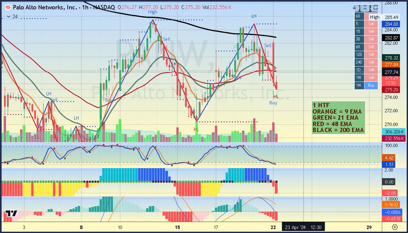Click the 1 HTF EMA legend text box
This screenshot has height=233, width=408.
(339, 117)
